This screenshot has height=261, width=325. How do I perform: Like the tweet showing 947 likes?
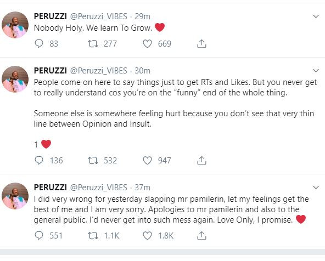coord(147,161)
